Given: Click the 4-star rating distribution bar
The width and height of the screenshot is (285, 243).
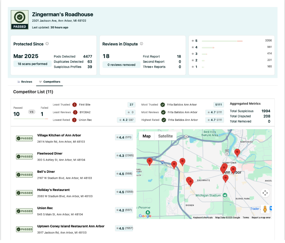Looking at the screenshot, I should click(208, 48).
